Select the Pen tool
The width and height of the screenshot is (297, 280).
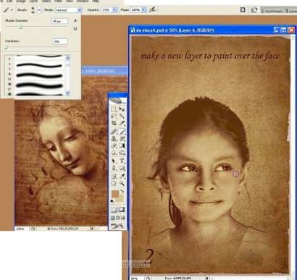click(x=114, y=168)
